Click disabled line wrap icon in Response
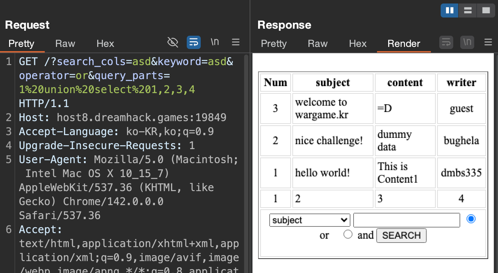 point(446,43)
